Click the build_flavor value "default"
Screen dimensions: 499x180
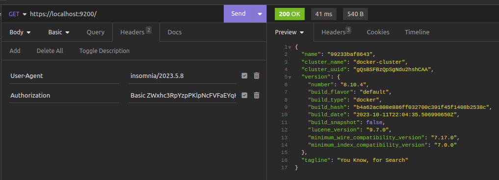pos(374,92)
